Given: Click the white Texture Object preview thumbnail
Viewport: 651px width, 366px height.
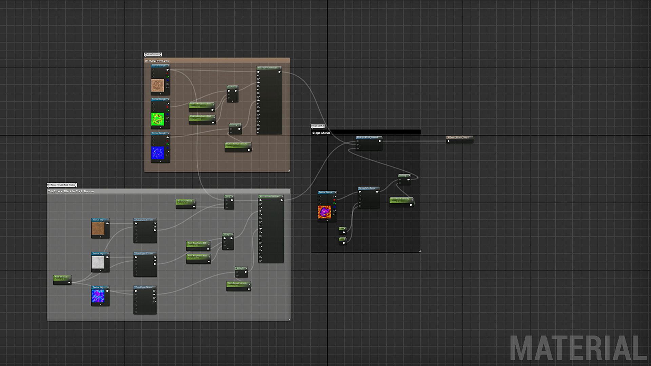Looking at the screenshot, I should point(98,262).
